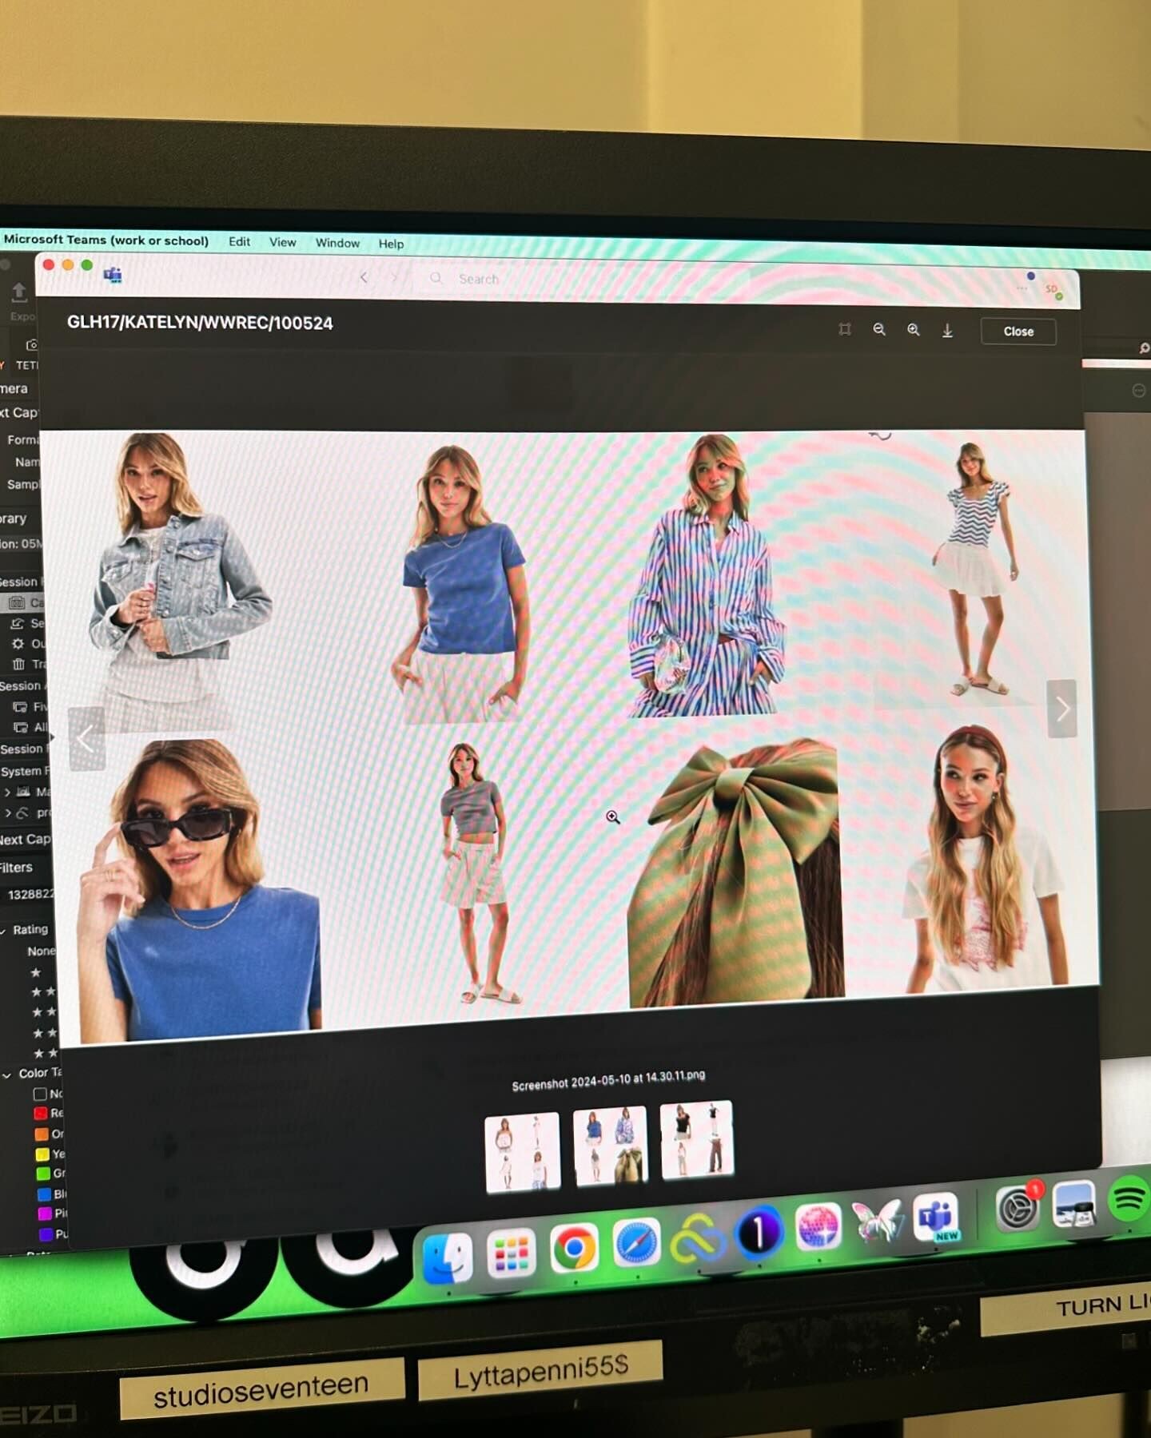
Task: Click the fit-to-screen icon in viewer toolbar
Action: tap(845, 329)
